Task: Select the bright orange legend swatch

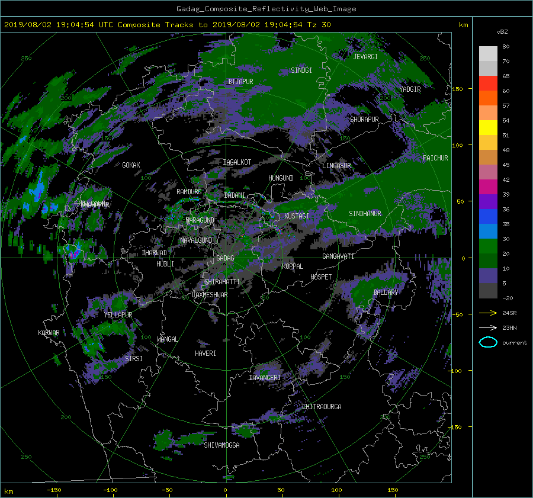Action: click(x=488, y=98)
